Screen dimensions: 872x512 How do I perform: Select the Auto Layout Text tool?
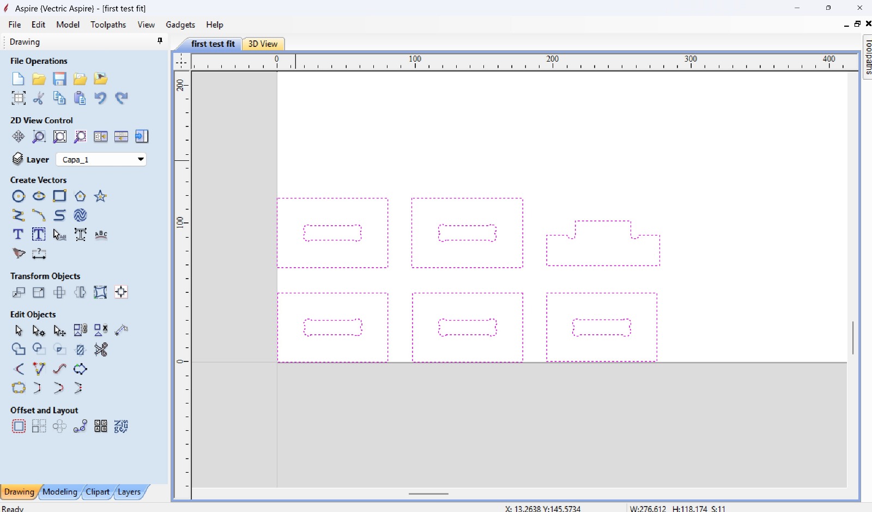(39, 234)
